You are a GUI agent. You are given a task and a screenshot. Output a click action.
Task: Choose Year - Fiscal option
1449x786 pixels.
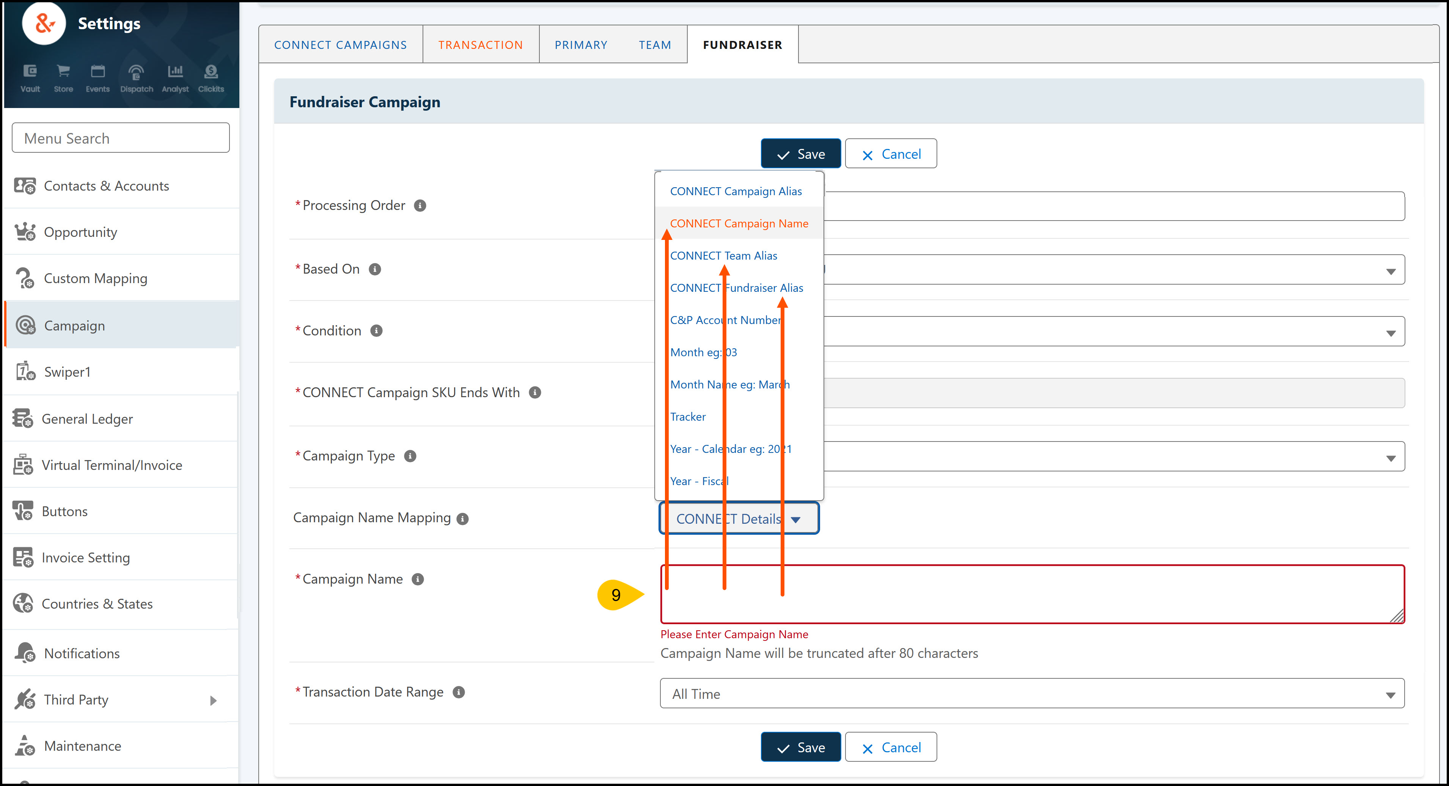(739, 481)
